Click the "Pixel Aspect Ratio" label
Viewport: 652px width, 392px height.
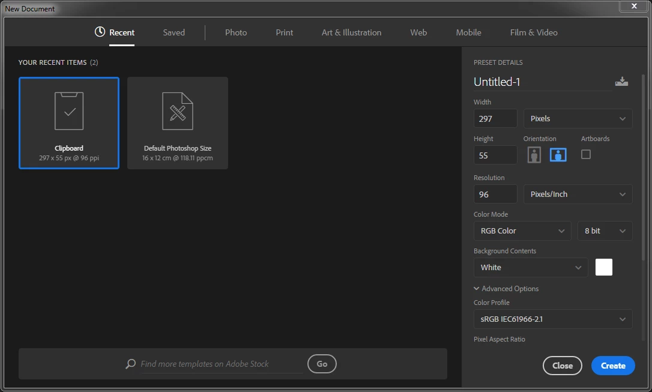click(499, 339)
